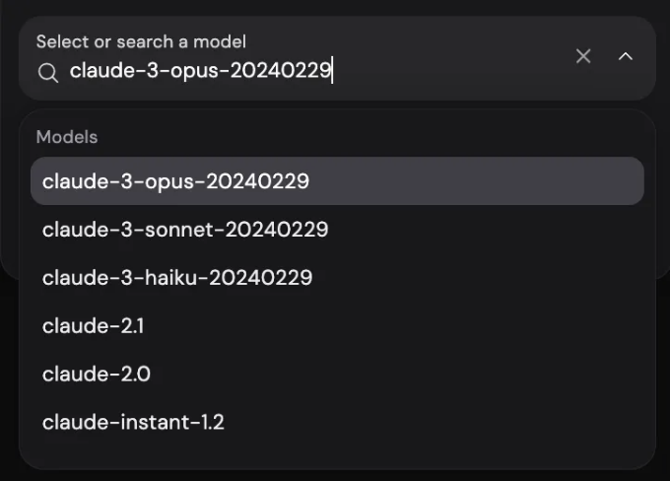This screenshot has width=670, height=481.
Task: Click empty space between search text and X
Action: 453,71
